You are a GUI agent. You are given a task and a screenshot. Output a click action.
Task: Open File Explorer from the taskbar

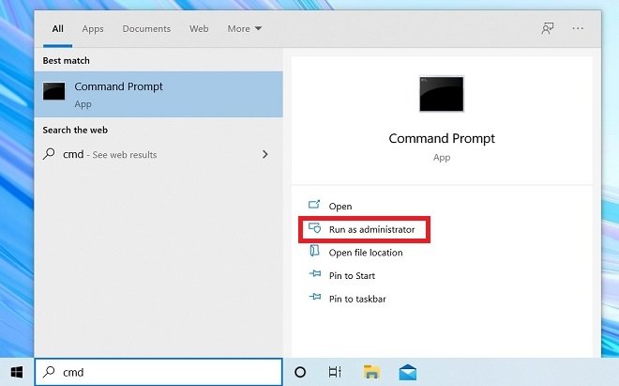tap(371, 372)
